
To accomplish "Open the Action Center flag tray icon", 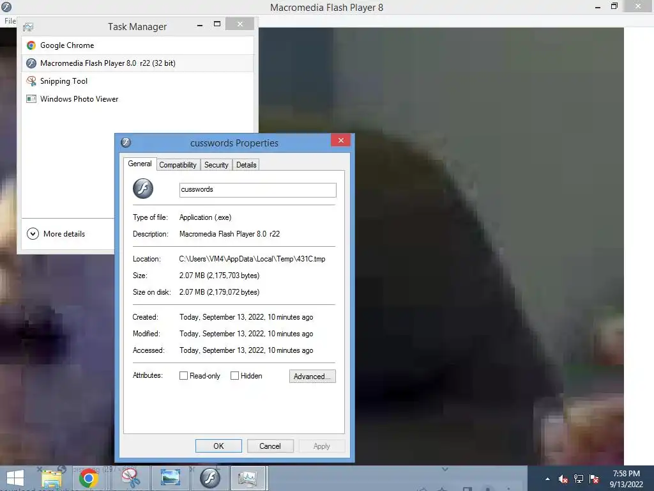I will 595,479.
